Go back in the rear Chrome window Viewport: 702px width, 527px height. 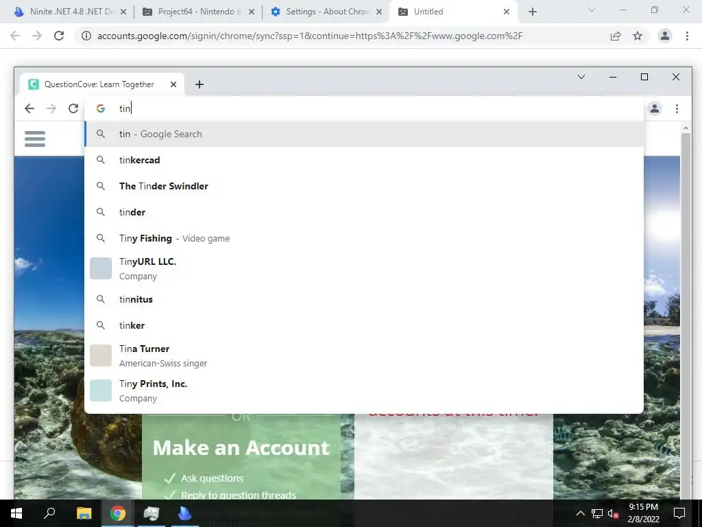point(15,36)
